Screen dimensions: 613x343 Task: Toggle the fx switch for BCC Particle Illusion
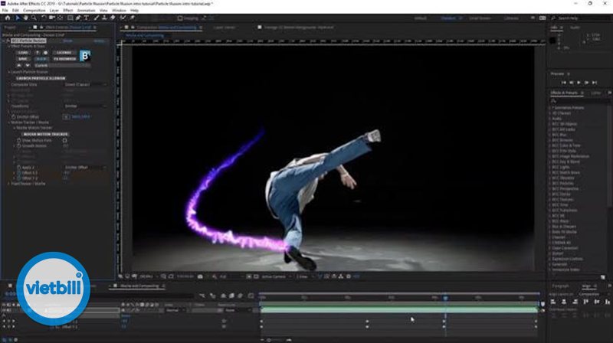click(x=8, y=41)
